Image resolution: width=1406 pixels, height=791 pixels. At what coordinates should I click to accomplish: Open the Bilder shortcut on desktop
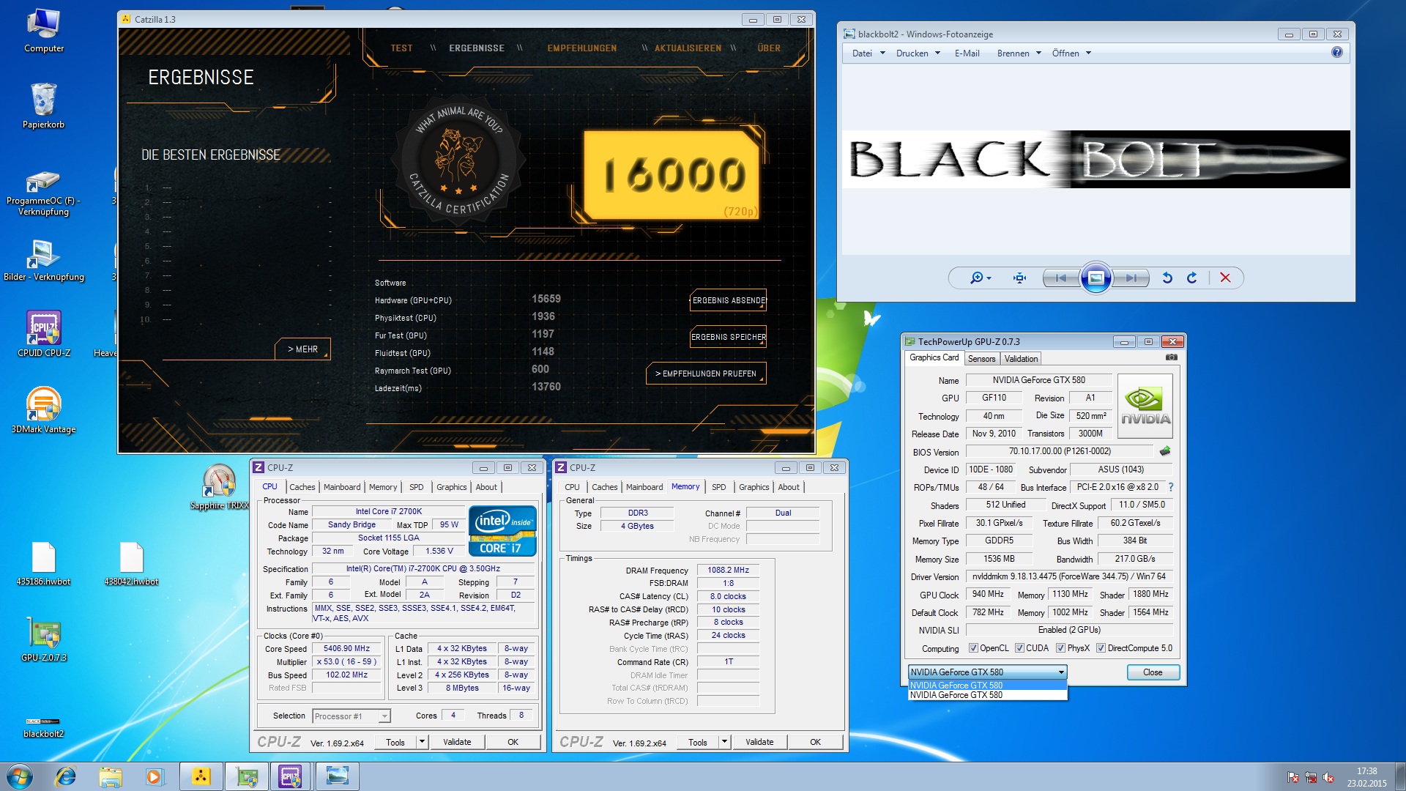pyautogui.click(x=44, y=260)
